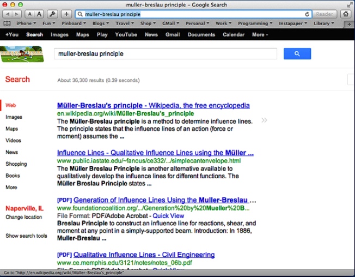Go back using the Safari back arrow
Image resolution: width=355 pixels, height=277 pixels.
pos(8,14)
